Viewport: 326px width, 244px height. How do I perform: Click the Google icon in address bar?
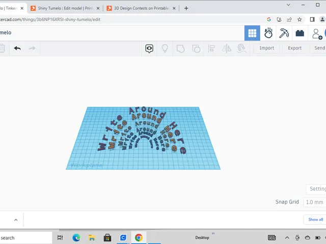[x=269, y=19]
